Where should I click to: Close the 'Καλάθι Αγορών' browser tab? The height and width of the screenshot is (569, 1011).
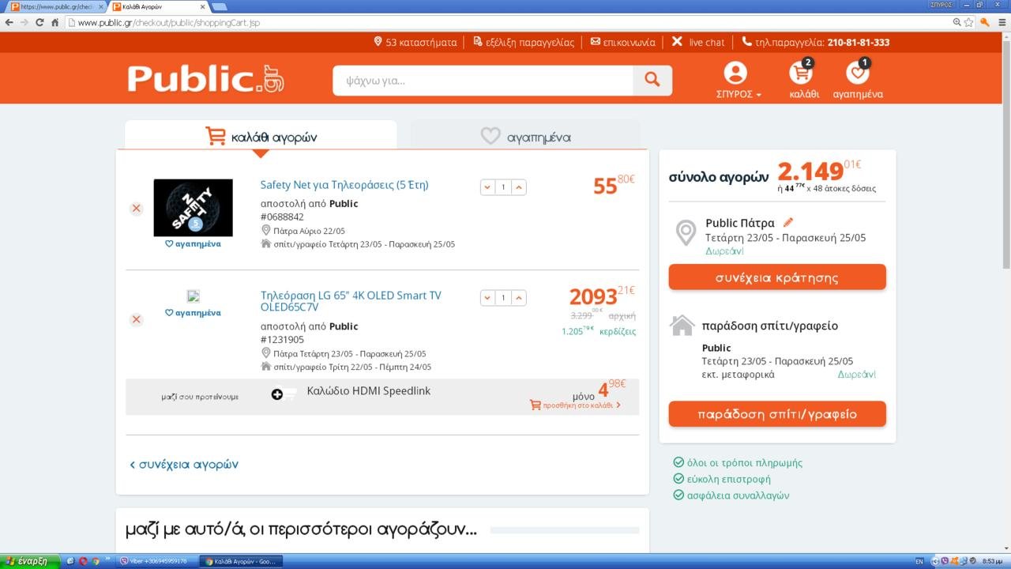[x=202, y=6]
